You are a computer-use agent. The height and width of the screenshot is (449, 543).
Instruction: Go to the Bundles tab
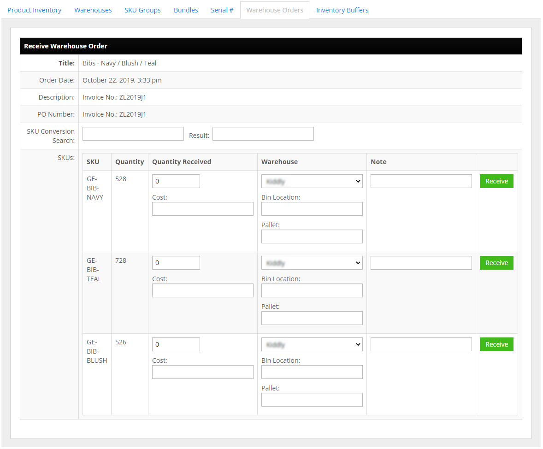point(186,10)
